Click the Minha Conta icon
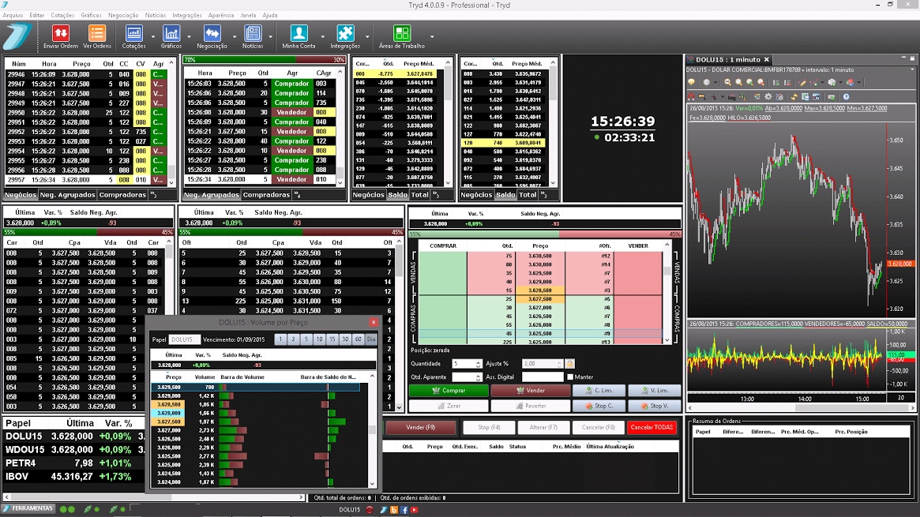 click(299, 33)
